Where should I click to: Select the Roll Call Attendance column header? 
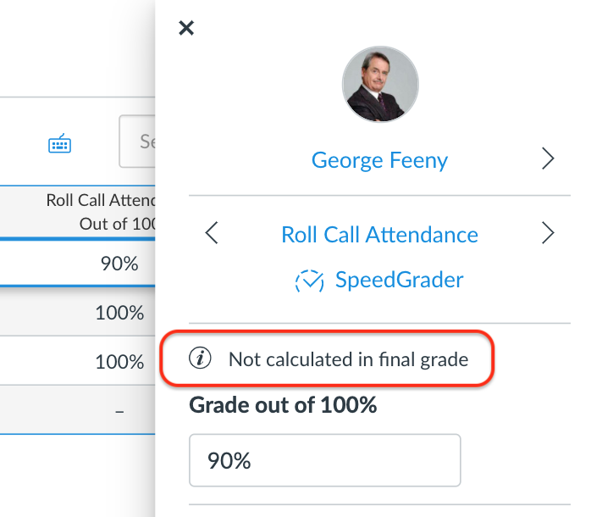coord(102,211)
